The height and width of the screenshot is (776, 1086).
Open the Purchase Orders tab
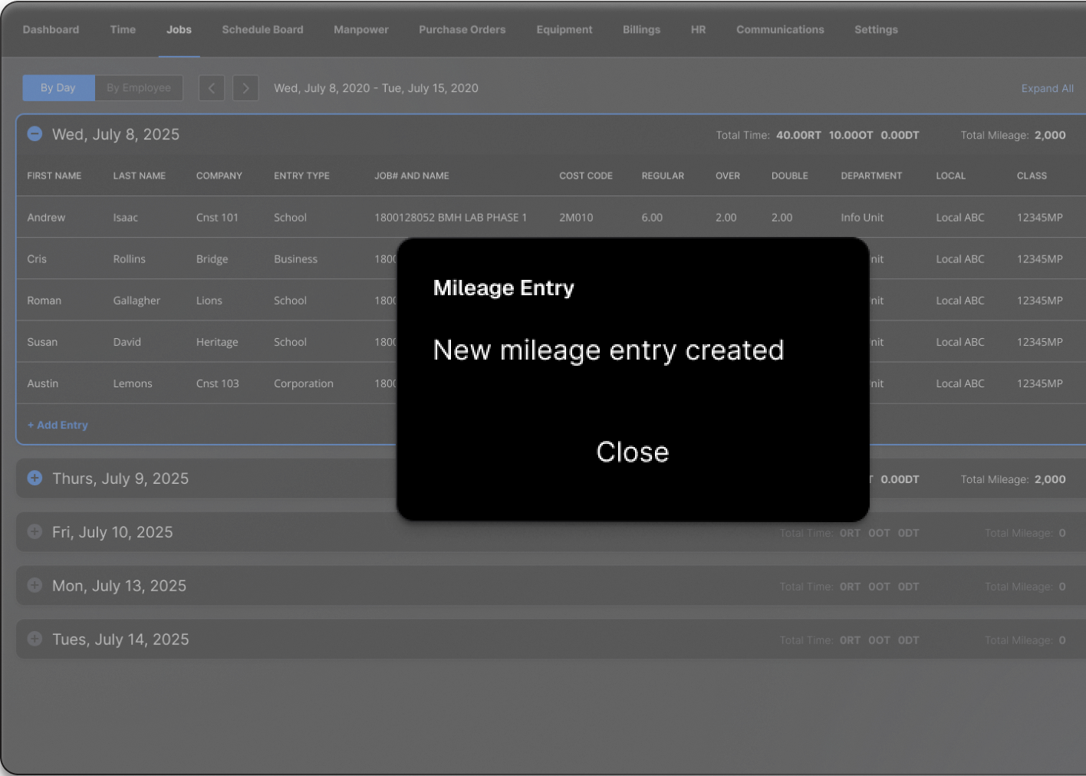coord(462,30)
